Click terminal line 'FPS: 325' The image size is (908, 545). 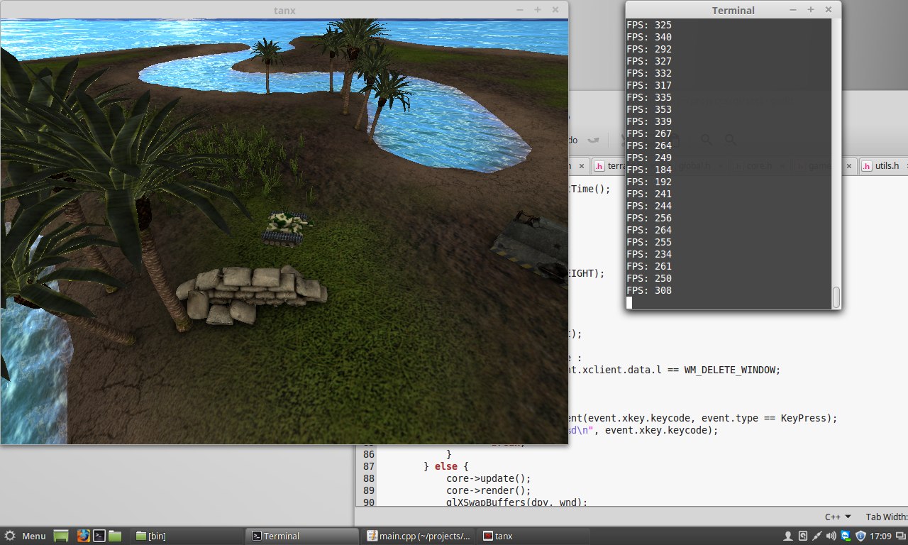[649, 25]
